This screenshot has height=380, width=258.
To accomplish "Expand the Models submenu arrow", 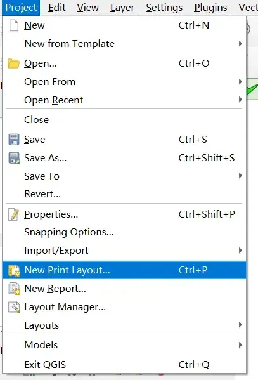I will [x=240, y=345].
